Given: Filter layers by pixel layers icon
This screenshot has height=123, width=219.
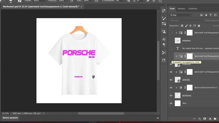Looking at the screenshot, I should click(x=202, y=15).
